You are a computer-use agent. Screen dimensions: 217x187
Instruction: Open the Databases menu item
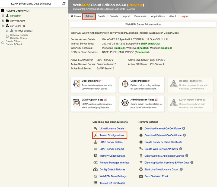tap(140, 16)
